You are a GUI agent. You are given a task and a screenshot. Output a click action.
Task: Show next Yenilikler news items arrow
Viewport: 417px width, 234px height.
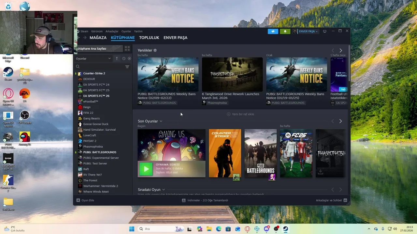[341, 50]
